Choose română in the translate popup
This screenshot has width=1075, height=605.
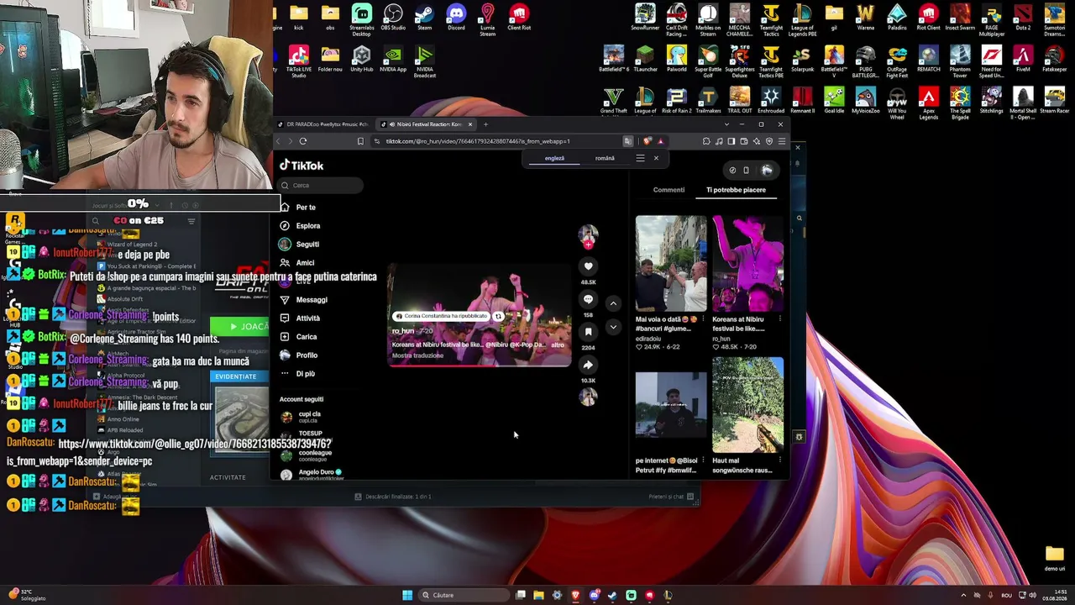[x=605, y=158]
